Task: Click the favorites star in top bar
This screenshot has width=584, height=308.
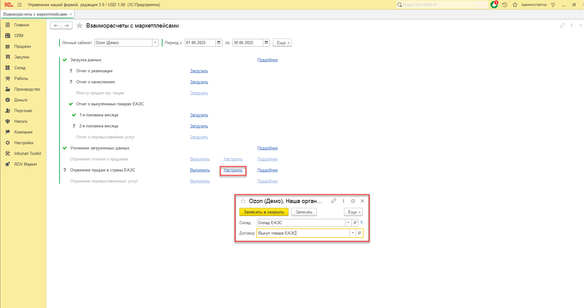Action: tap(515, 5)
